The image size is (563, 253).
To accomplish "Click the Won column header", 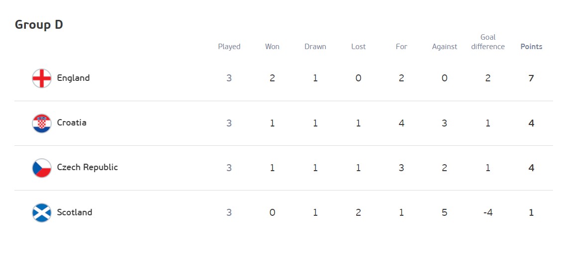I will 272,47.
